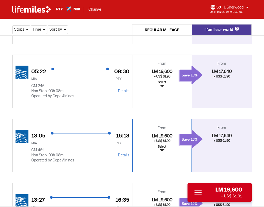Image resolution: width=264 pixels, height=207 pixels.
Task: Click the 16:13 arrival time
Action: (123, 136)
